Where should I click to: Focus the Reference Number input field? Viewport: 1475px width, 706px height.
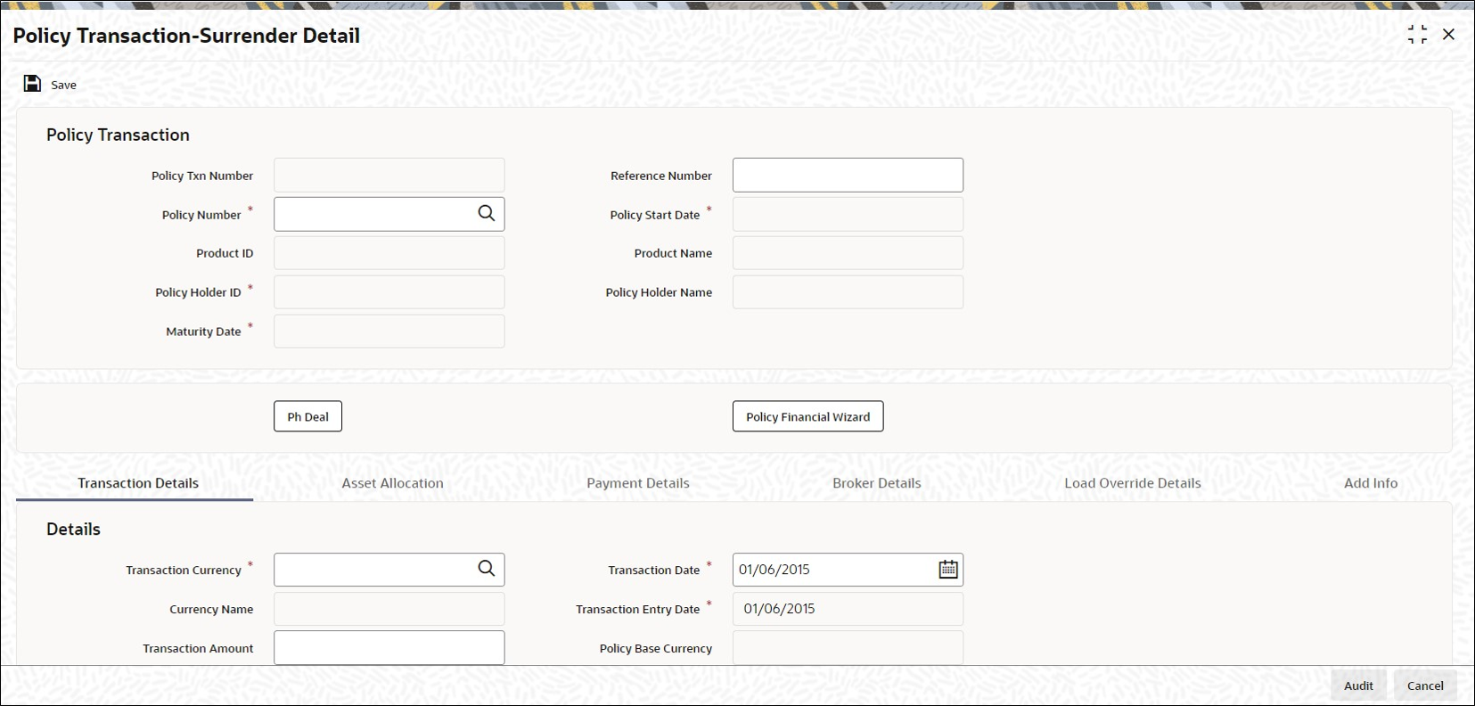(x=848, y=175)
